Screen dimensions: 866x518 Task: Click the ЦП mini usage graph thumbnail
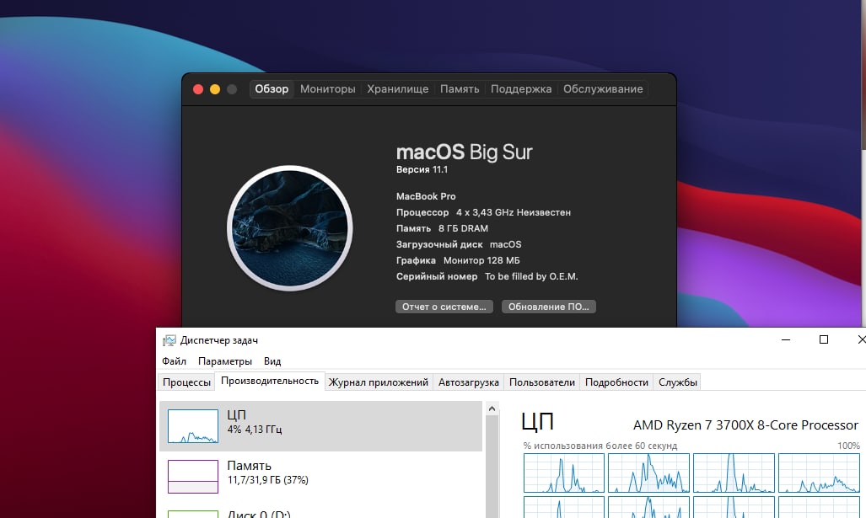pos(193,426)
